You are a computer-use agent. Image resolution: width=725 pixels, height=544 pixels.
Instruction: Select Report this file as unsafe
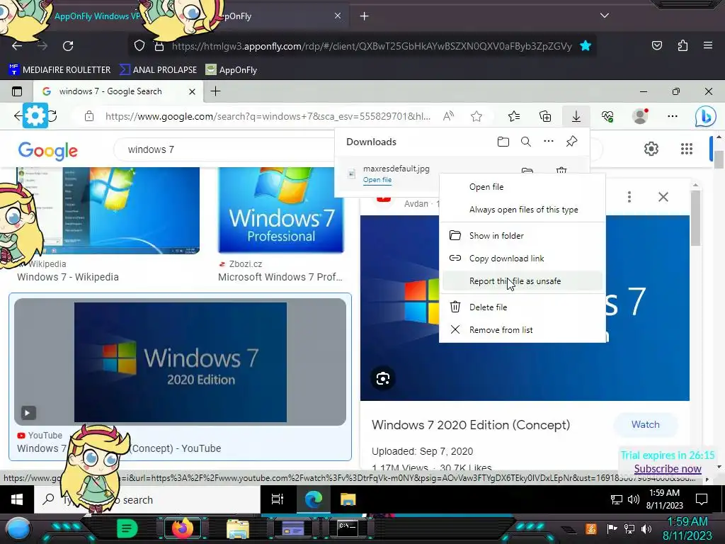(522, 280)
